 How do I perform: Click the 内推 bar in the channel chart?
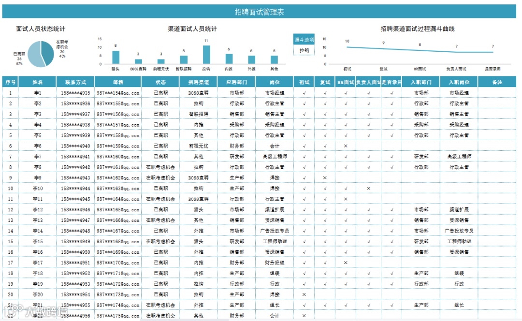tap(229, 58)
